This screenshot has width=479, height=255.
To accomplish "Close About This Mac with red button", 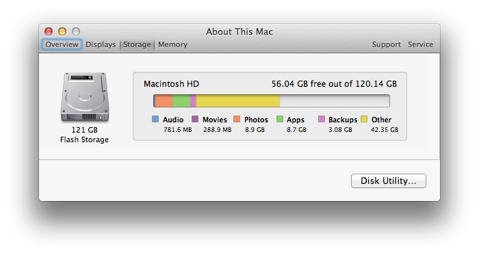I will pos(49,31).
